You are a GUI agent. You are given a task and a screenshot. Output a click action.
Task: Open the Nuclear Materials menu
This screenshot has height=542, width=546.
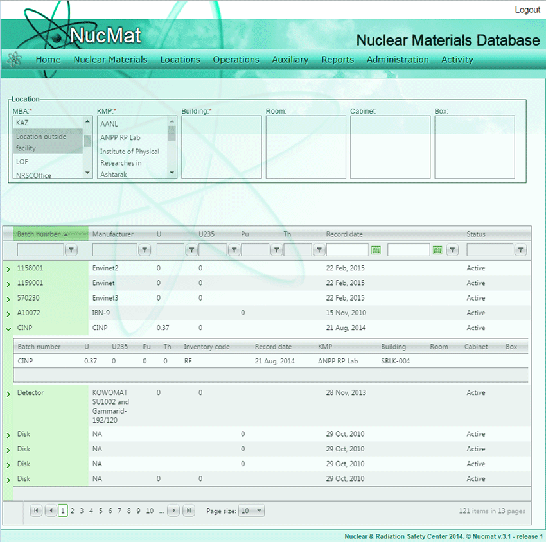click(x=110, y=60)
